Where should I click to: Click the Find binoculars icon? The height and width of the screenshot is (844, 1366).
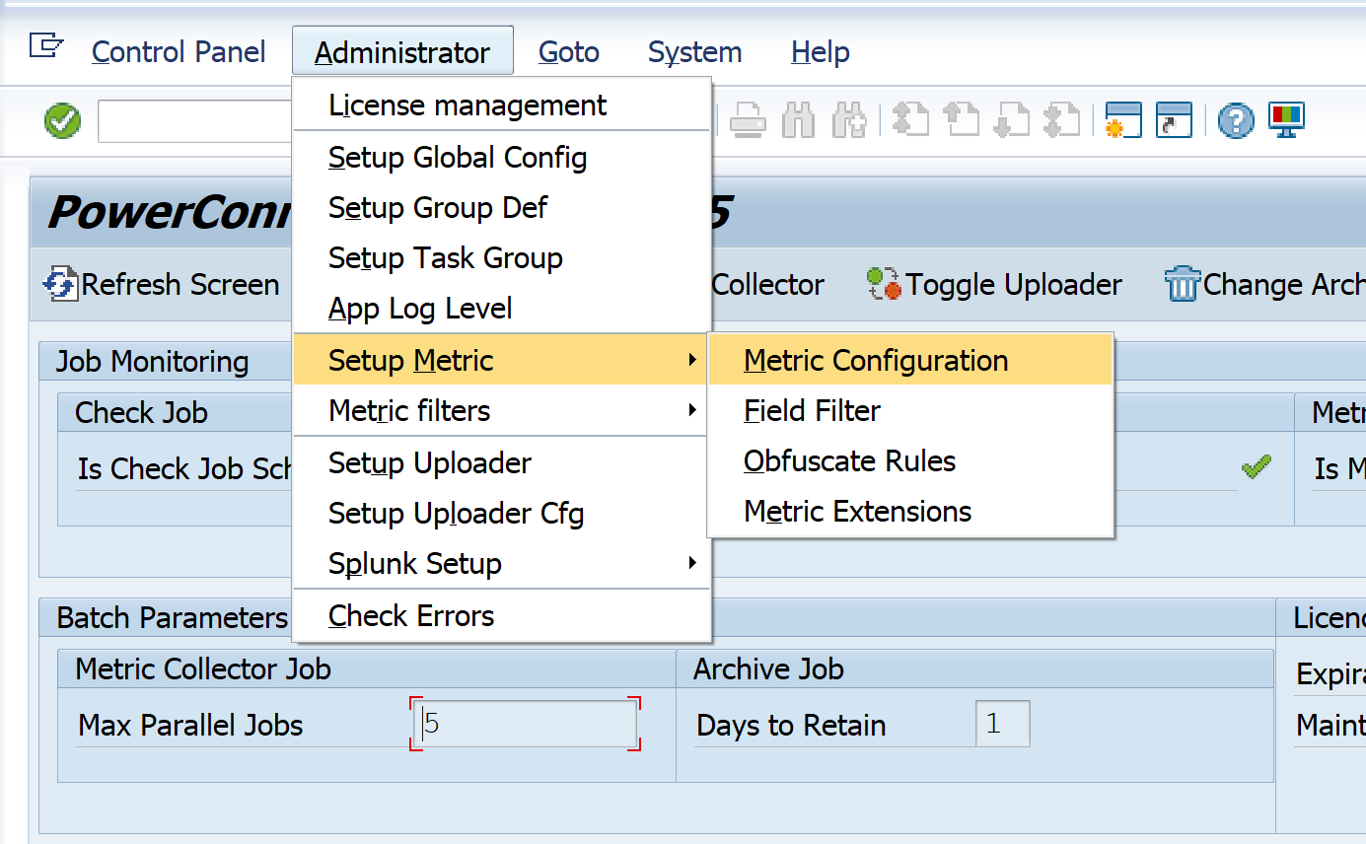[x=798, y=121]
